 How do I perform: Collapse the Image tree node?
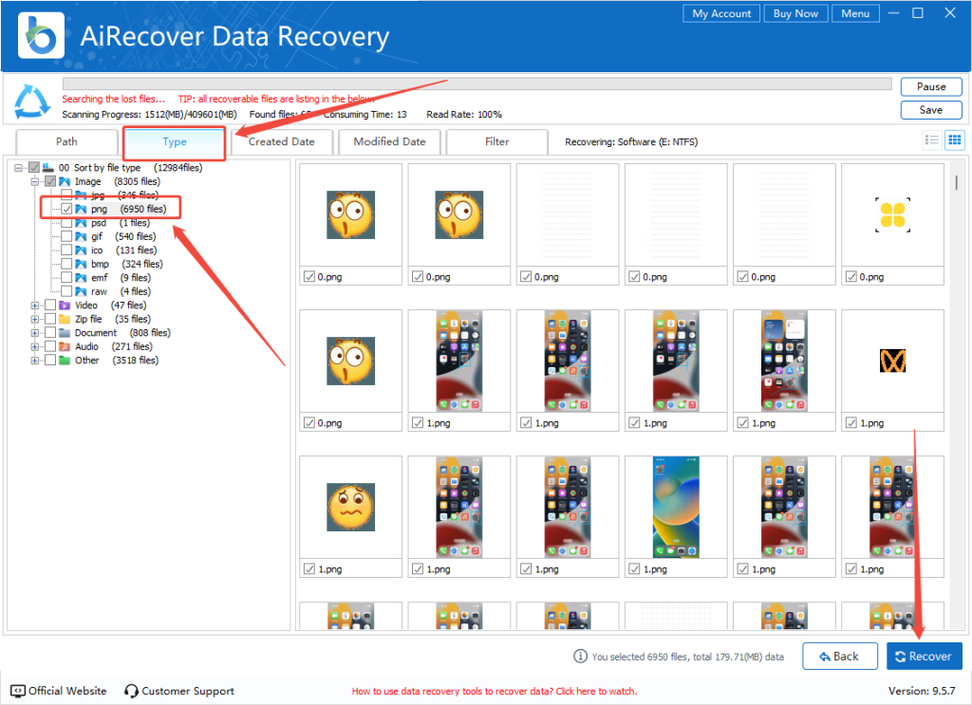(x=35, y=181)
